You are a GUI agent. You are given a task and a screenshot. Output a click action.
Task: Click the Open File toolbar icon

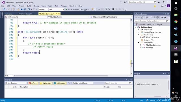coord(18,9)
